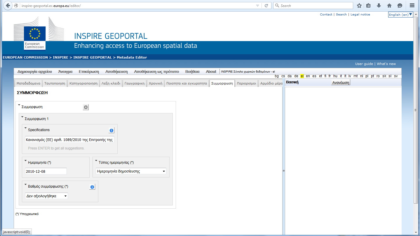Show info for Βαθμός συμμόρφωσης field
This screenshot has height=236, width=420.
[x=92, y=187]
